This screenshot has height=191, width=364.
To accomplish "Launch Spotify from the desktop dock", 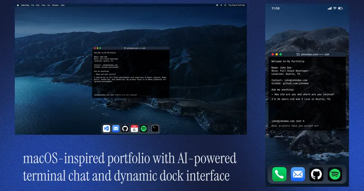I will pyautogui.click(x=144, y=128).
